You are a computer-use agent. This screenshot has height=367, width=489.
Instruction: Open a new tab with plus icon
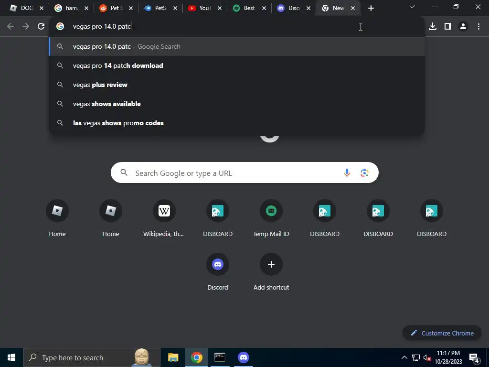point(371,9)
